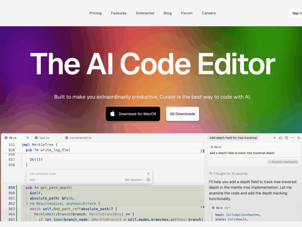The height and width of the screenshot is (227, 302).
Task: Click Rust file icon on incremental.rs tab
Action: click(x=67, y=138)
